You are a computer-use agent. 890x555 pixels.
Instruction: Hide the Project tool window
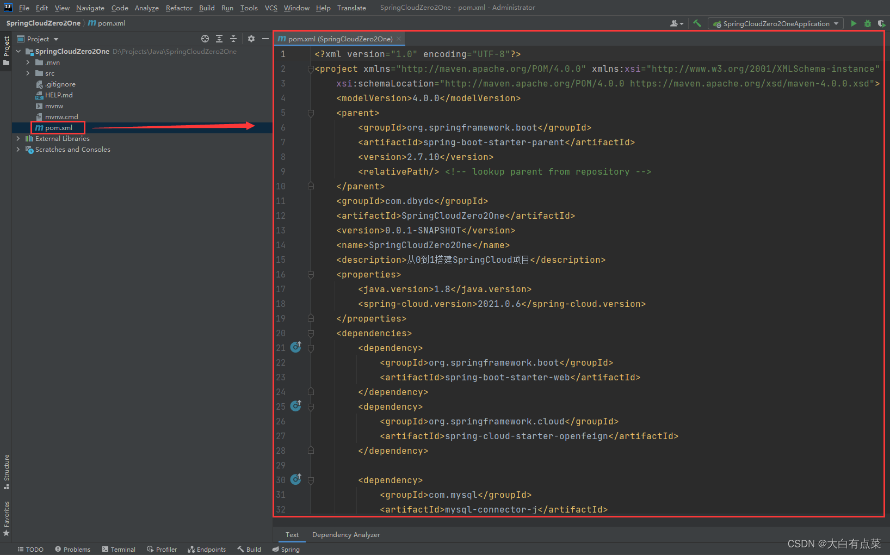pos(265,39)
